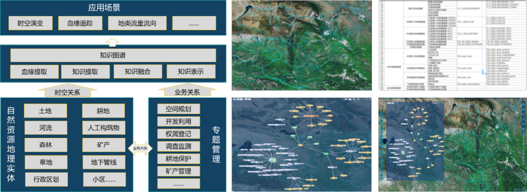
Task: Choose the 河流 entity box
Action: pyautogui.click(x=45, y=128)
